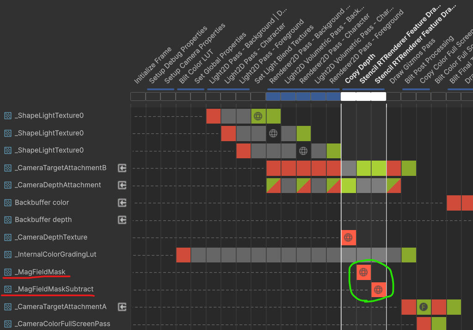Click the imported-resource icon for Backbuffer depth

(x=122, y=220)
